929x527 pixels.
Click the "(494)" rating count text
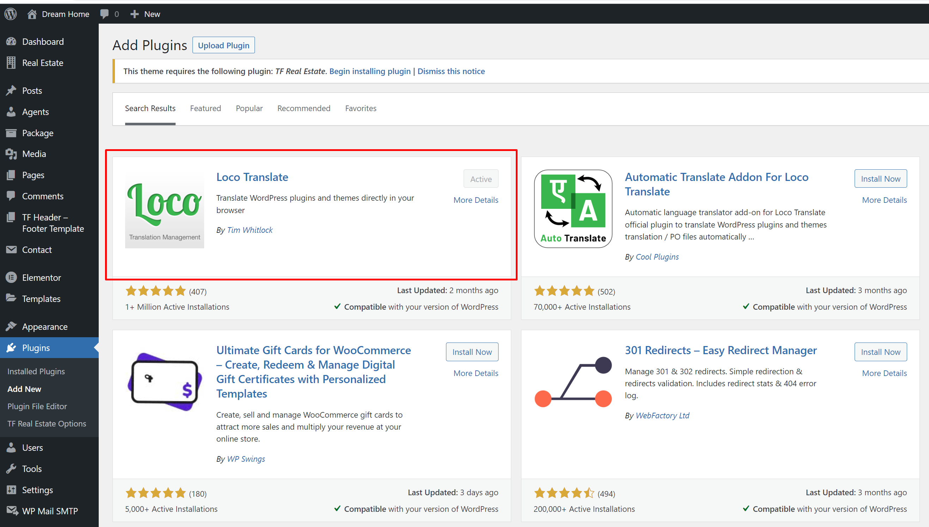606,493
